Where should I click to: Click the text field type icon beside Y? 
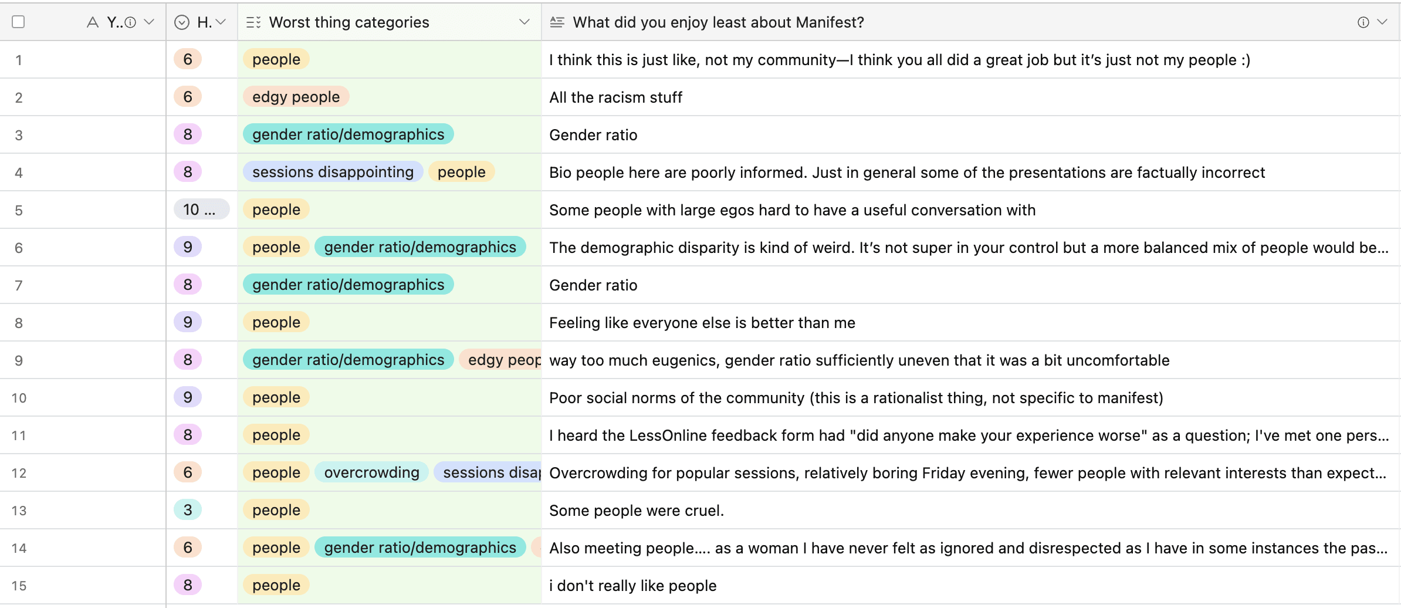(92, 22)
